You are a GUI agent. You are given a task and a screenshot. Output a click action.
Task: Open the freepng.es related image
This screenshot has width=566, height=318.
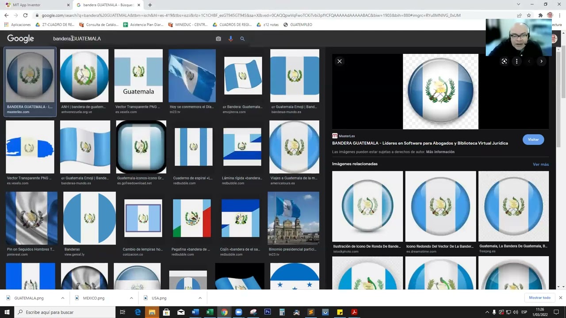pos(513,206)
